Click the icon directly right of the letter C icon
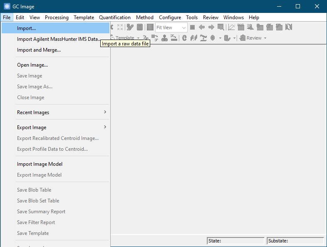327x247 pixels. [x=194, y=38]
